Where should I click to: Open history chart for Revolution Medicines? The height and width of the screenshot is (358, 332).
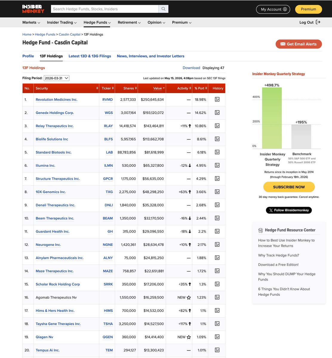tap(217, 99)
